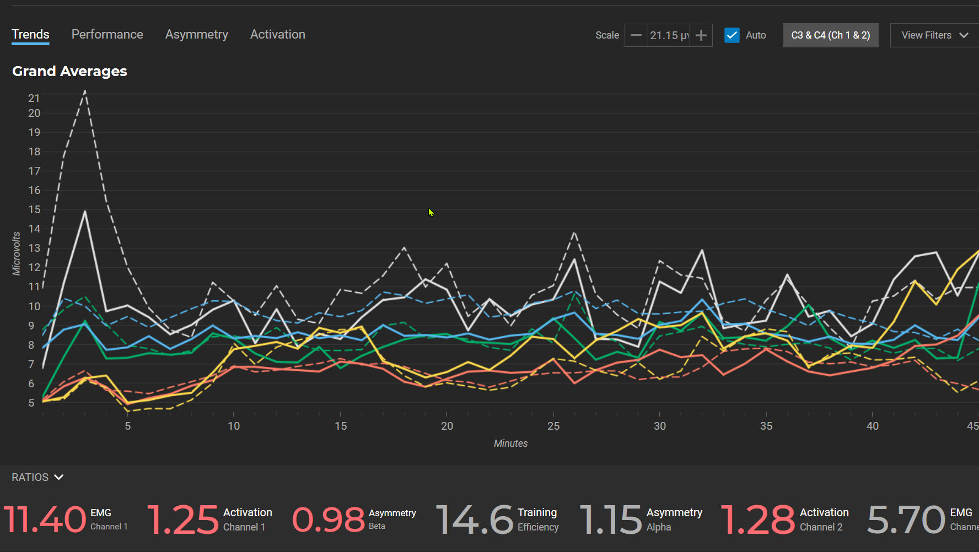
Task: Click the 25 minute mark on x-axis
Action: 553,426
